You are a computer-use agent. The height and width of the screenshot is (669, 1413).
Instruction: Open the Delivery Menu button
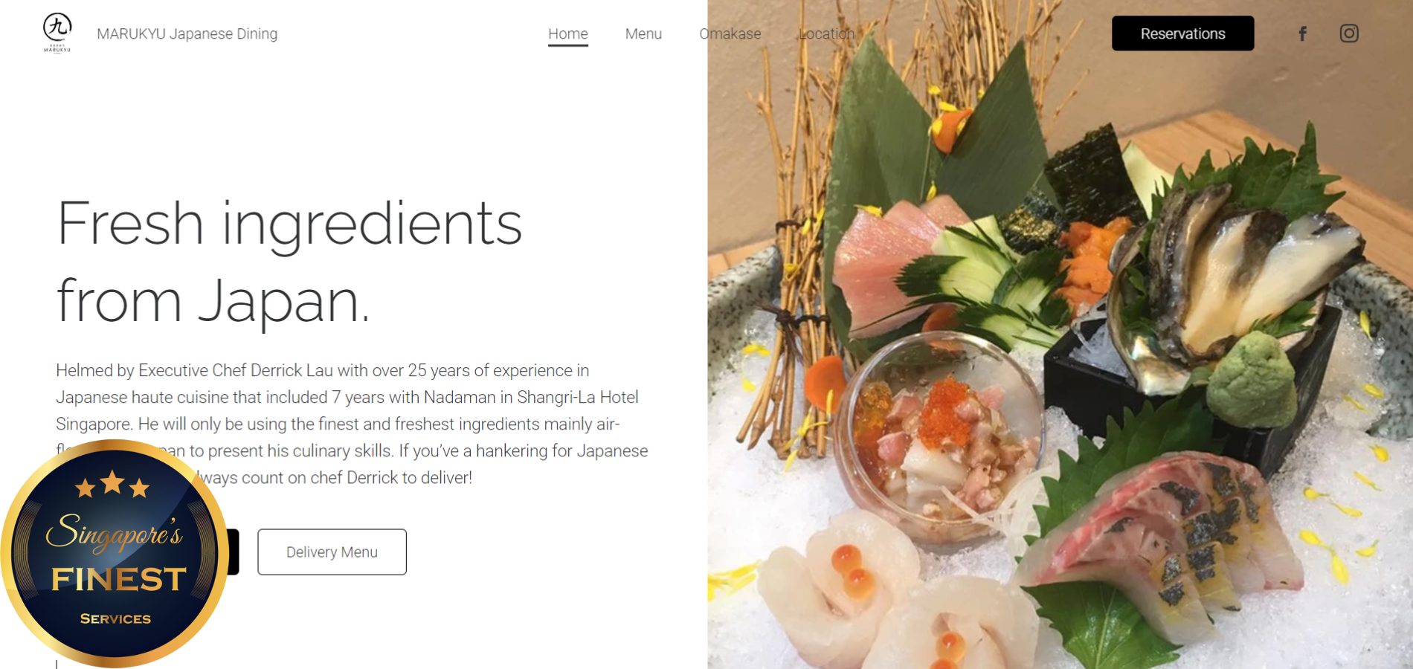(332, 552)
